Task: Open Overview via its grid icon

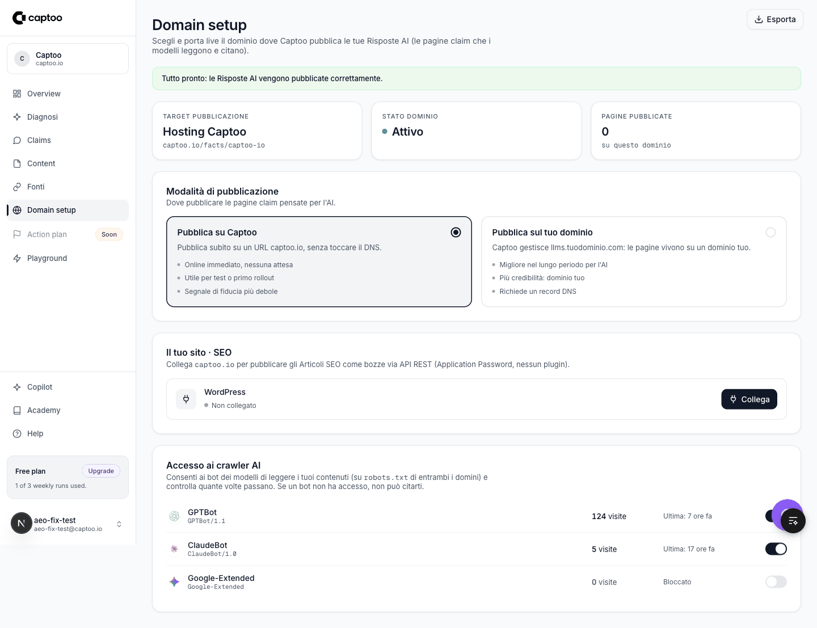Action: 17,94
